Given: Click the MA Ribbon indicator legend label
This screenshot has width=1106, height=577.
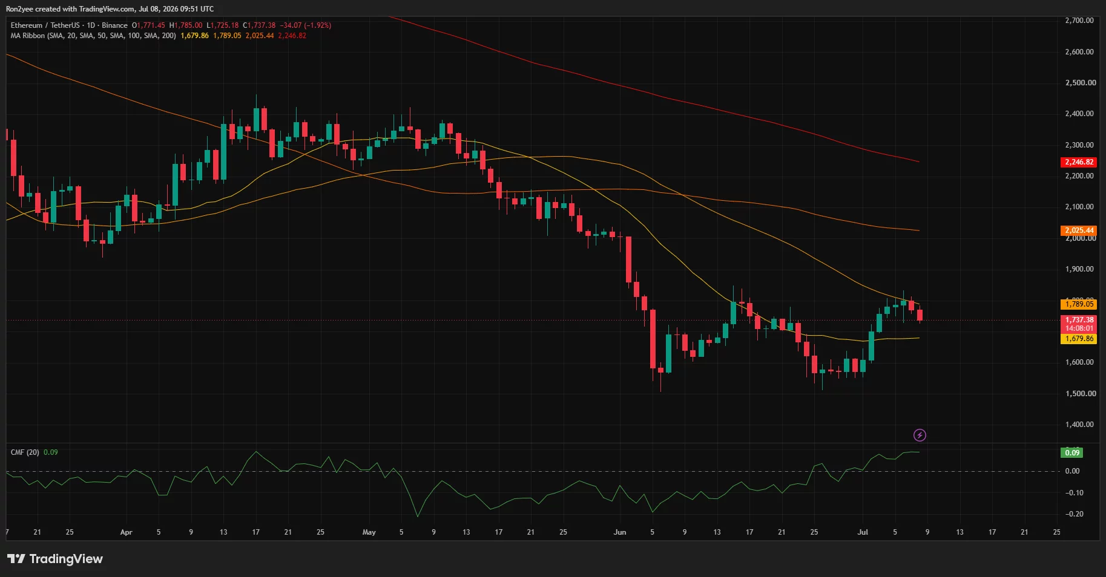Looking at the screenshot, I should 93,36.
